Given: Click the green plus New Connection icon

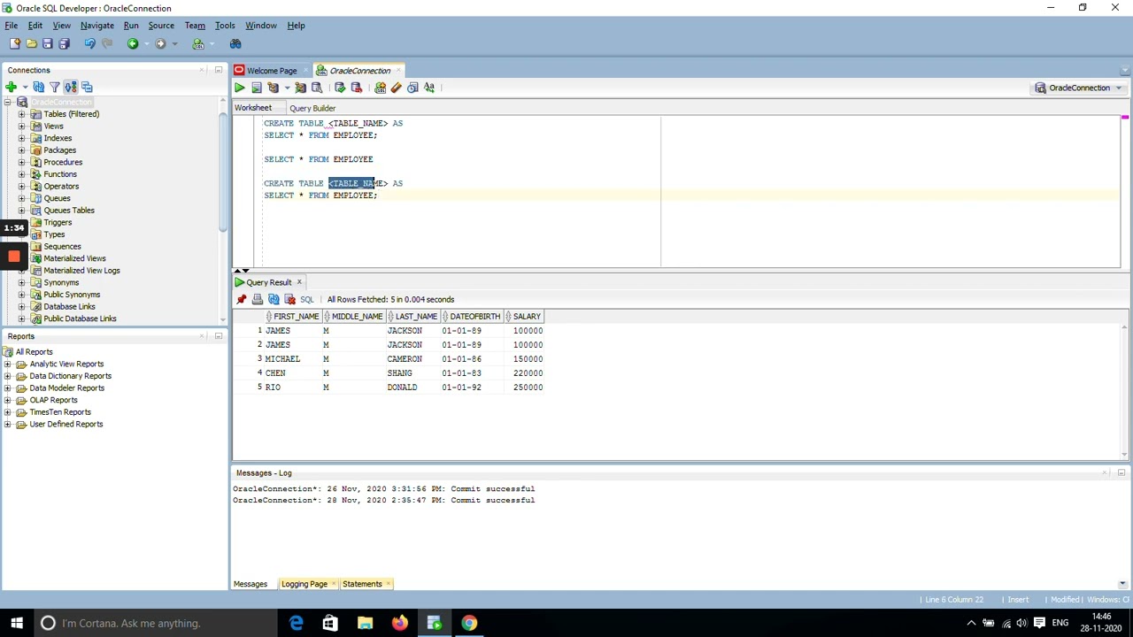Looking at the screenshot, I should (11, 87).
